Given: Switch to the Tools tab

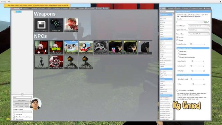Looking at the screenshot, I should click(x=163, y=8).
